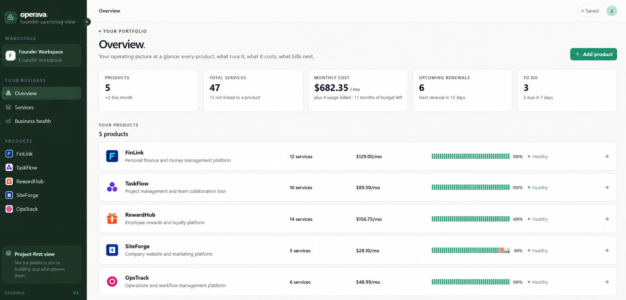Viewport: 626px width, 300px height.
Task: Click '$48.99/mo' in OpsTrack row
Action: coord(368,282)
